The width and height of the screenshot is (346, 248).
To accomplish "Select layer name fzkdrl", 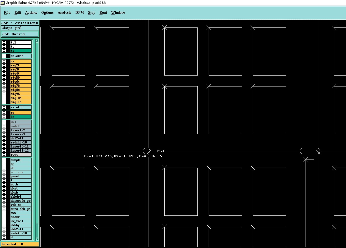I will click(x=21, y=197).
